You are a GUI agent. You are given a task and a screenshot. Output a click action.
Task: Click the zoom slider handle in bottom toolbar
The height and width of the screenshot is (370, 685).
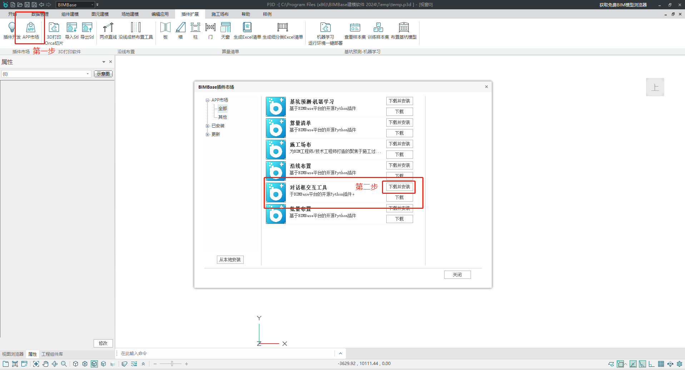click(172, 364)
